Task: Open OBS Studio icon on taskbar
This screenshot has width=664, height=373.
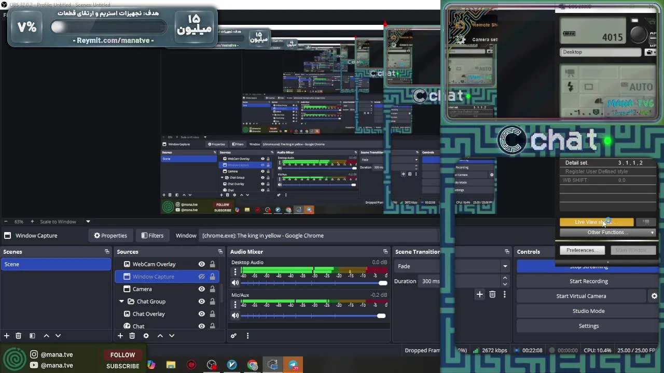Action: click(212, 365)
